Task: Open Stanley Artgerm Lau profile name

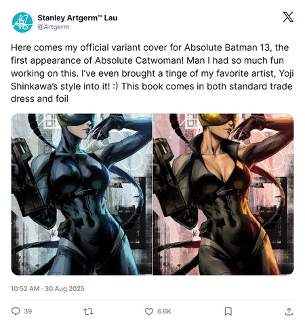Action: [x=77, y=18]
